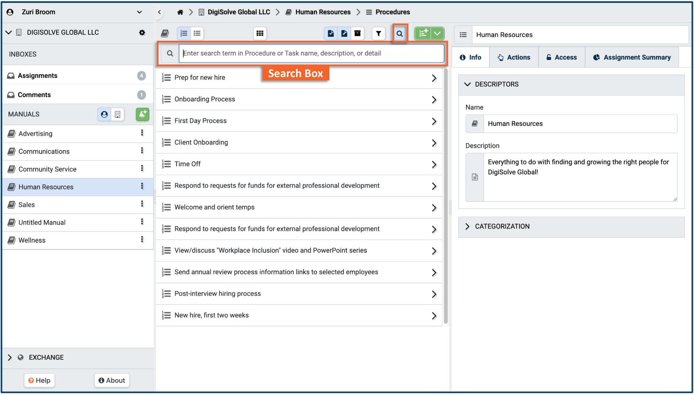Toggle numbered list view
The height and width of the screenshot is (395, 694).
click(x=184, y=33)
